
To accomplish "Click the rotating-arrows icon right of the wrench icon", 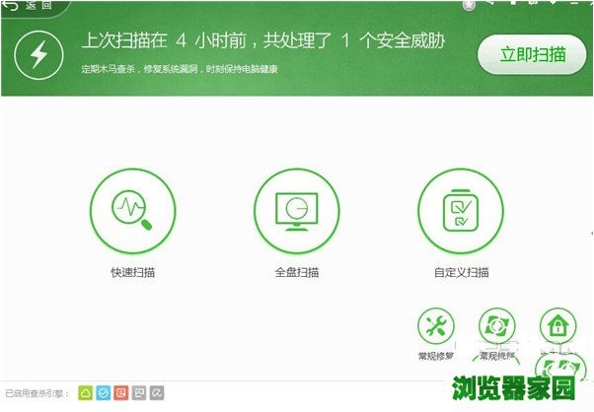I will tap(497, 326).
